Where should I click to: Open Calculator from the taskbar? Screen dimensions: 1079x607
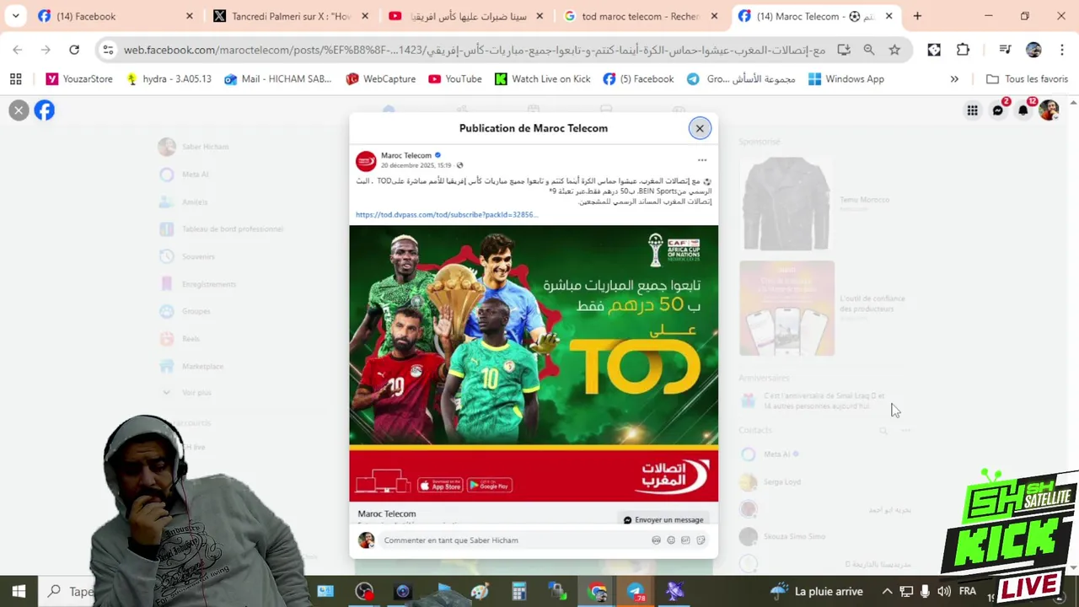[x=519, y=591]
